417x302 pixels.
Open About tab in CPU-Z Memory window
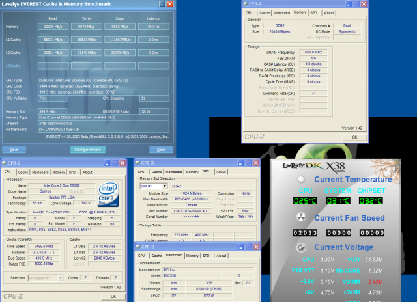(x=329, y=13)
